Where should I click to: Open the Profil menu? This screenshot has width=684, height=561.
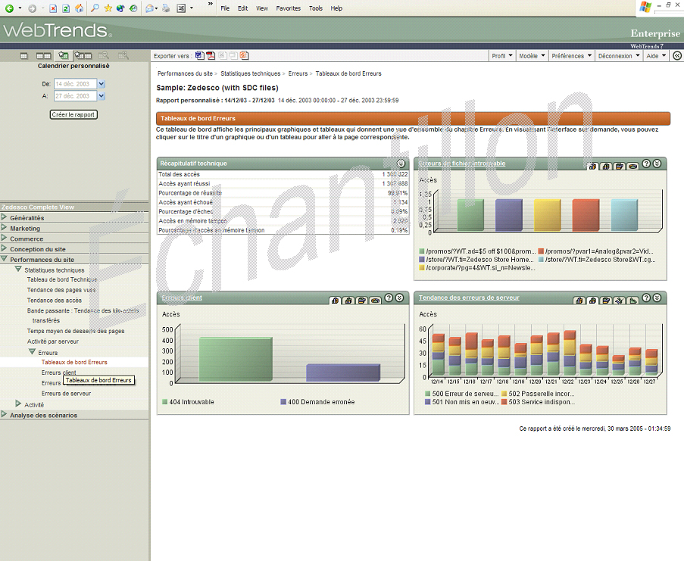501,55
